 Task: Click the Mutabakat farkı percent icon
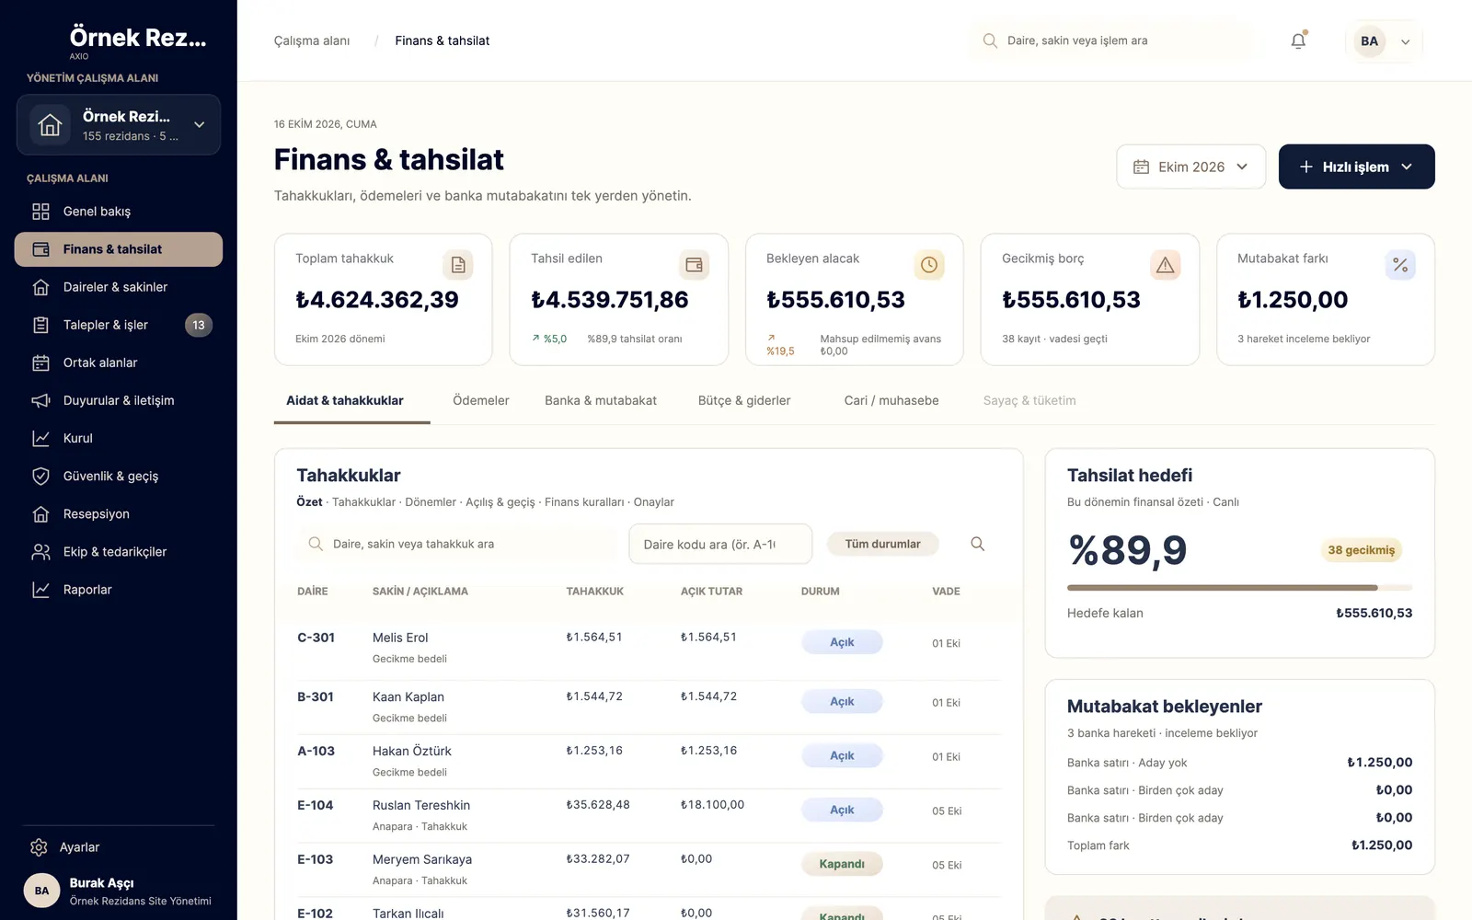click(1400, 265)
